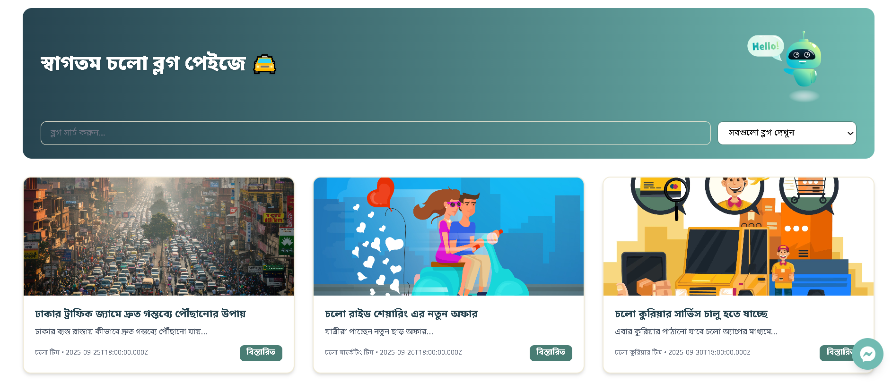This screenshot has height=382, width=892.
Task: Click excerpt যাত্রীরা পাচ্ছেন নতুন ছাড় অফার
Action: [379, 332]
